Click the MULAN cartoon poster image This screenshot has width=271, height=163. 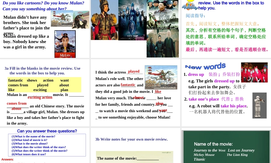coord(65,44)
